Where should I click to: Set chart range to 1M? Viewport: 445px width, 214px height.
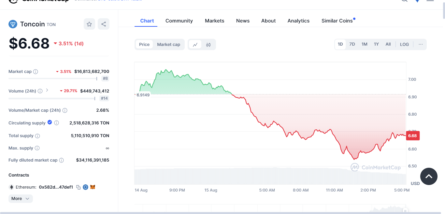coord(365,44)
